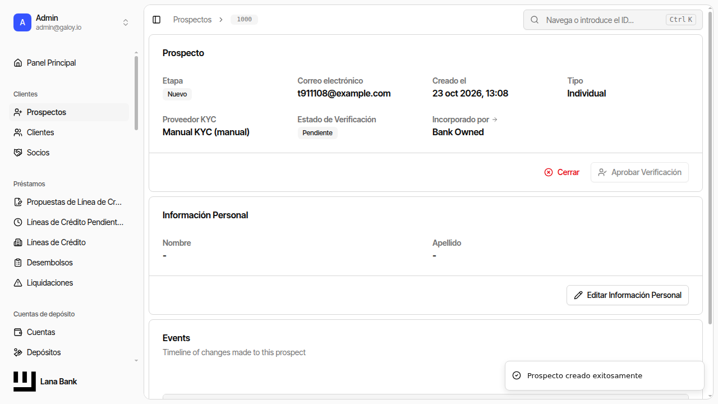Click the Cuentas wallet icon
718x404 pixels.
pyautogui.click(x=18, y=332)
